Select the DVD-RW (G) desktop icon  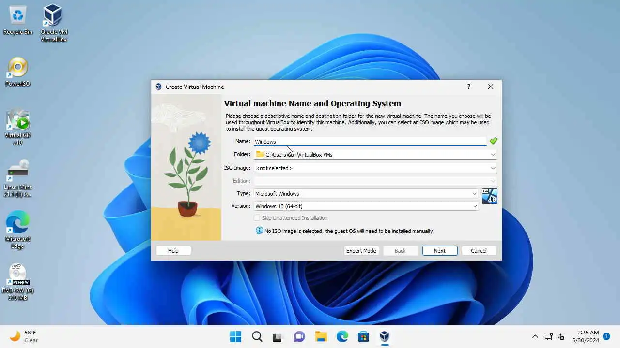coord(18,282)
